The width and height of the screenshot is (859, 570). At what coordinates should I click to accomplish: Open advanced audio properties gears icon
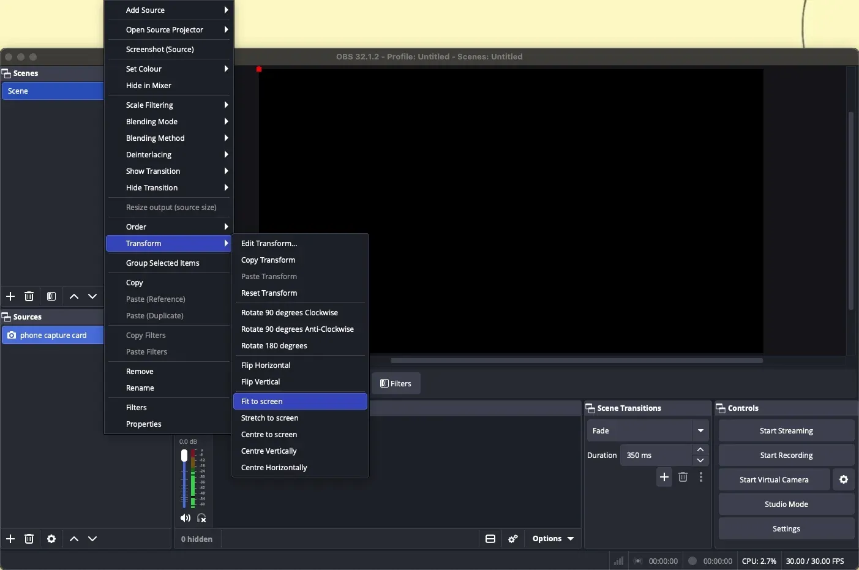[x=514, y=539]
